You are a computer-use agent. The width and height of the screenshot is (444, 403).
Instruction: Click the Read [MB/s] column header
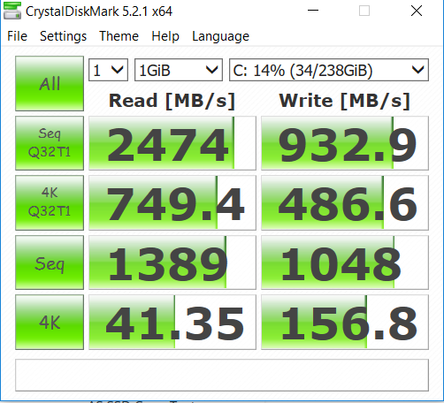[172, 101]
